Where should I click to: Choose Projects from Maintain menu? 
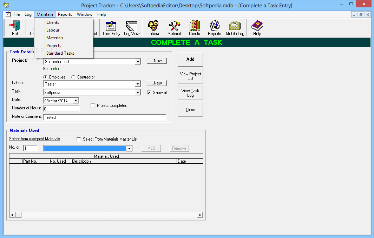pos(64,46)
